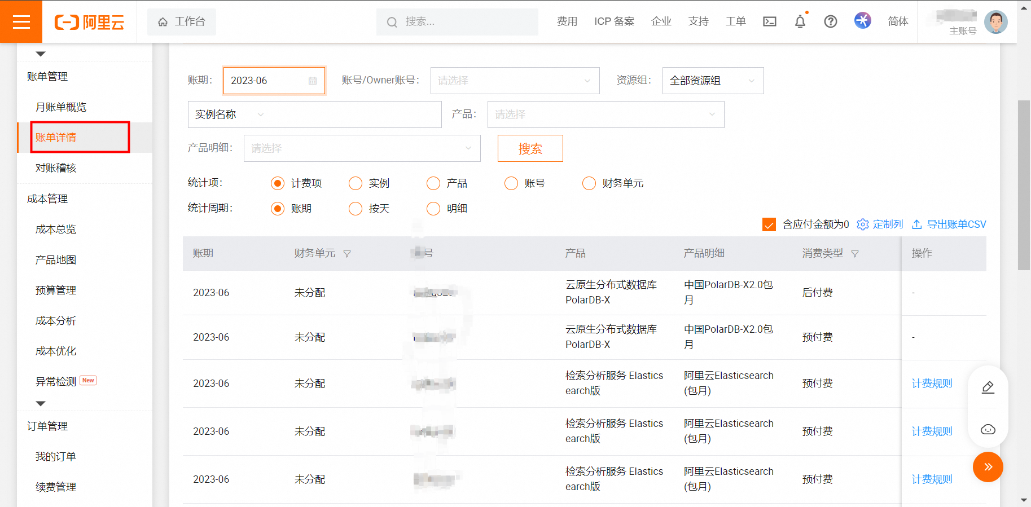Open 月账单概览 in the sidebar
The image size is (1031, 507).
pos(61,107)
